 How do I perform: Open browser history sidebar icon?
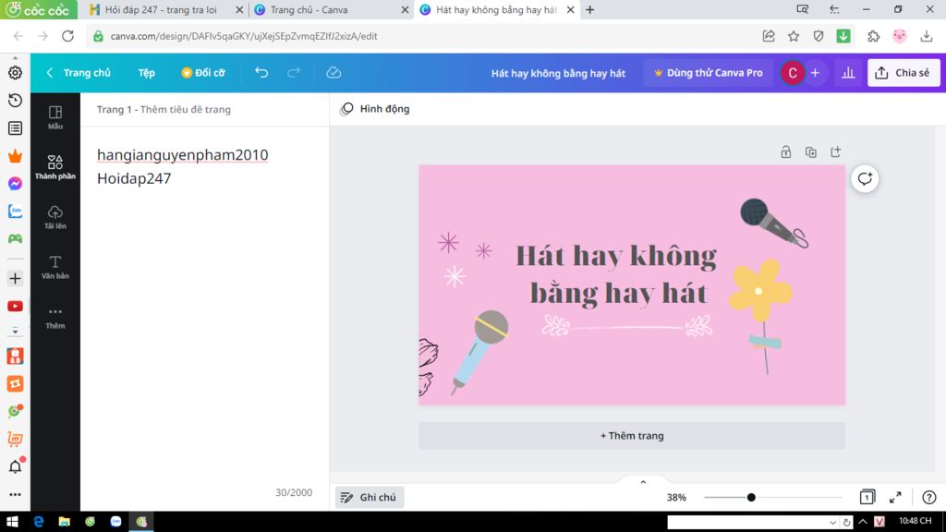click(x=15, y=100)
